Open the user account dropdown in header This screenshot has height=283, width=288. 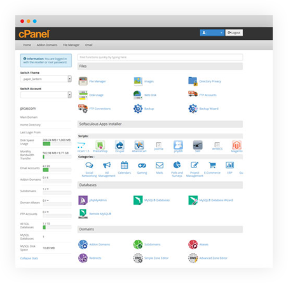212,33
